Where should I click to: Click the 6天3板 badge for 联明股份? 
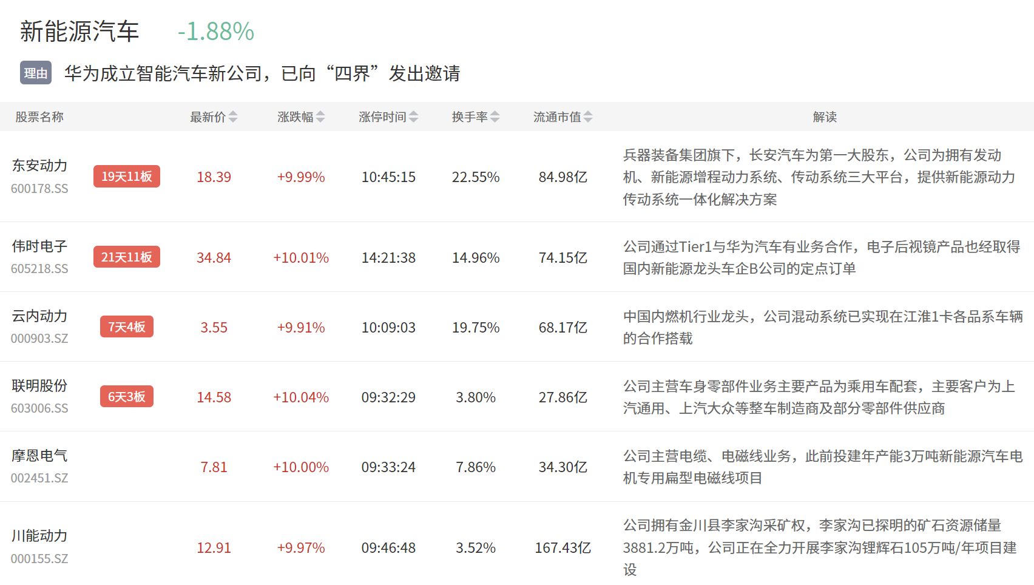click(x=127, y=397)
